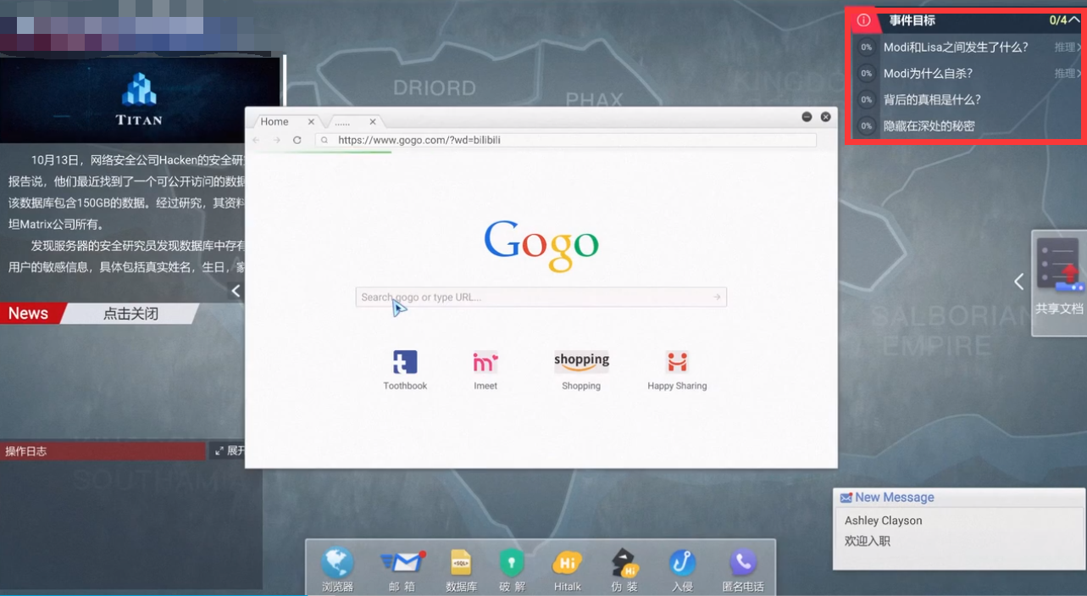
Task: Click the browser forward arrow
Action: click(x=277, y=140)
